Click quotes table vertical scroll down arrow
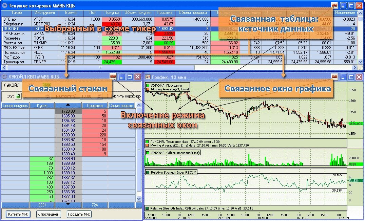 click(360, 62)
